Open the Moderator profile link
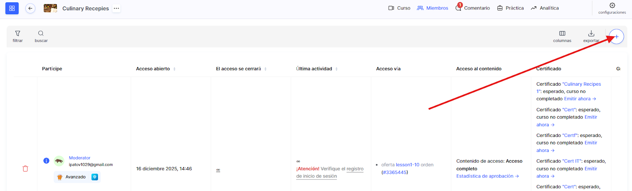 (79, 158)
